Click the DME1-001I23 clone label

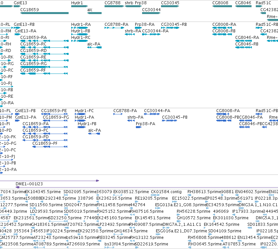(x=29, y=184)
